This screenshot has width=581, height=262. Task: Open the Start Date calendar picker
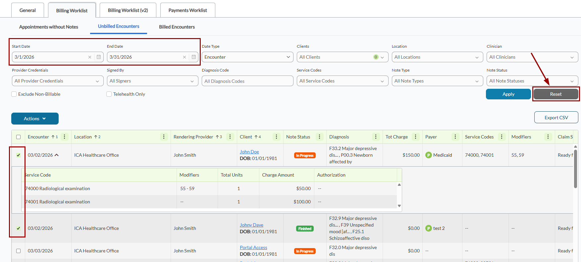click(99, 57)
